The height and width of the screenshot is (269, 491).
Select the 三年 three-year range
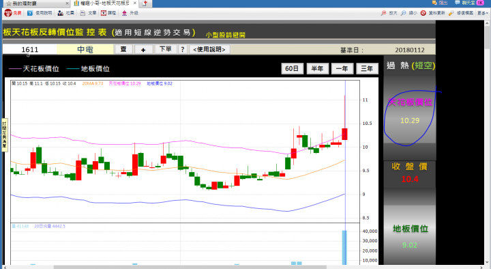[x=367, y=69]
